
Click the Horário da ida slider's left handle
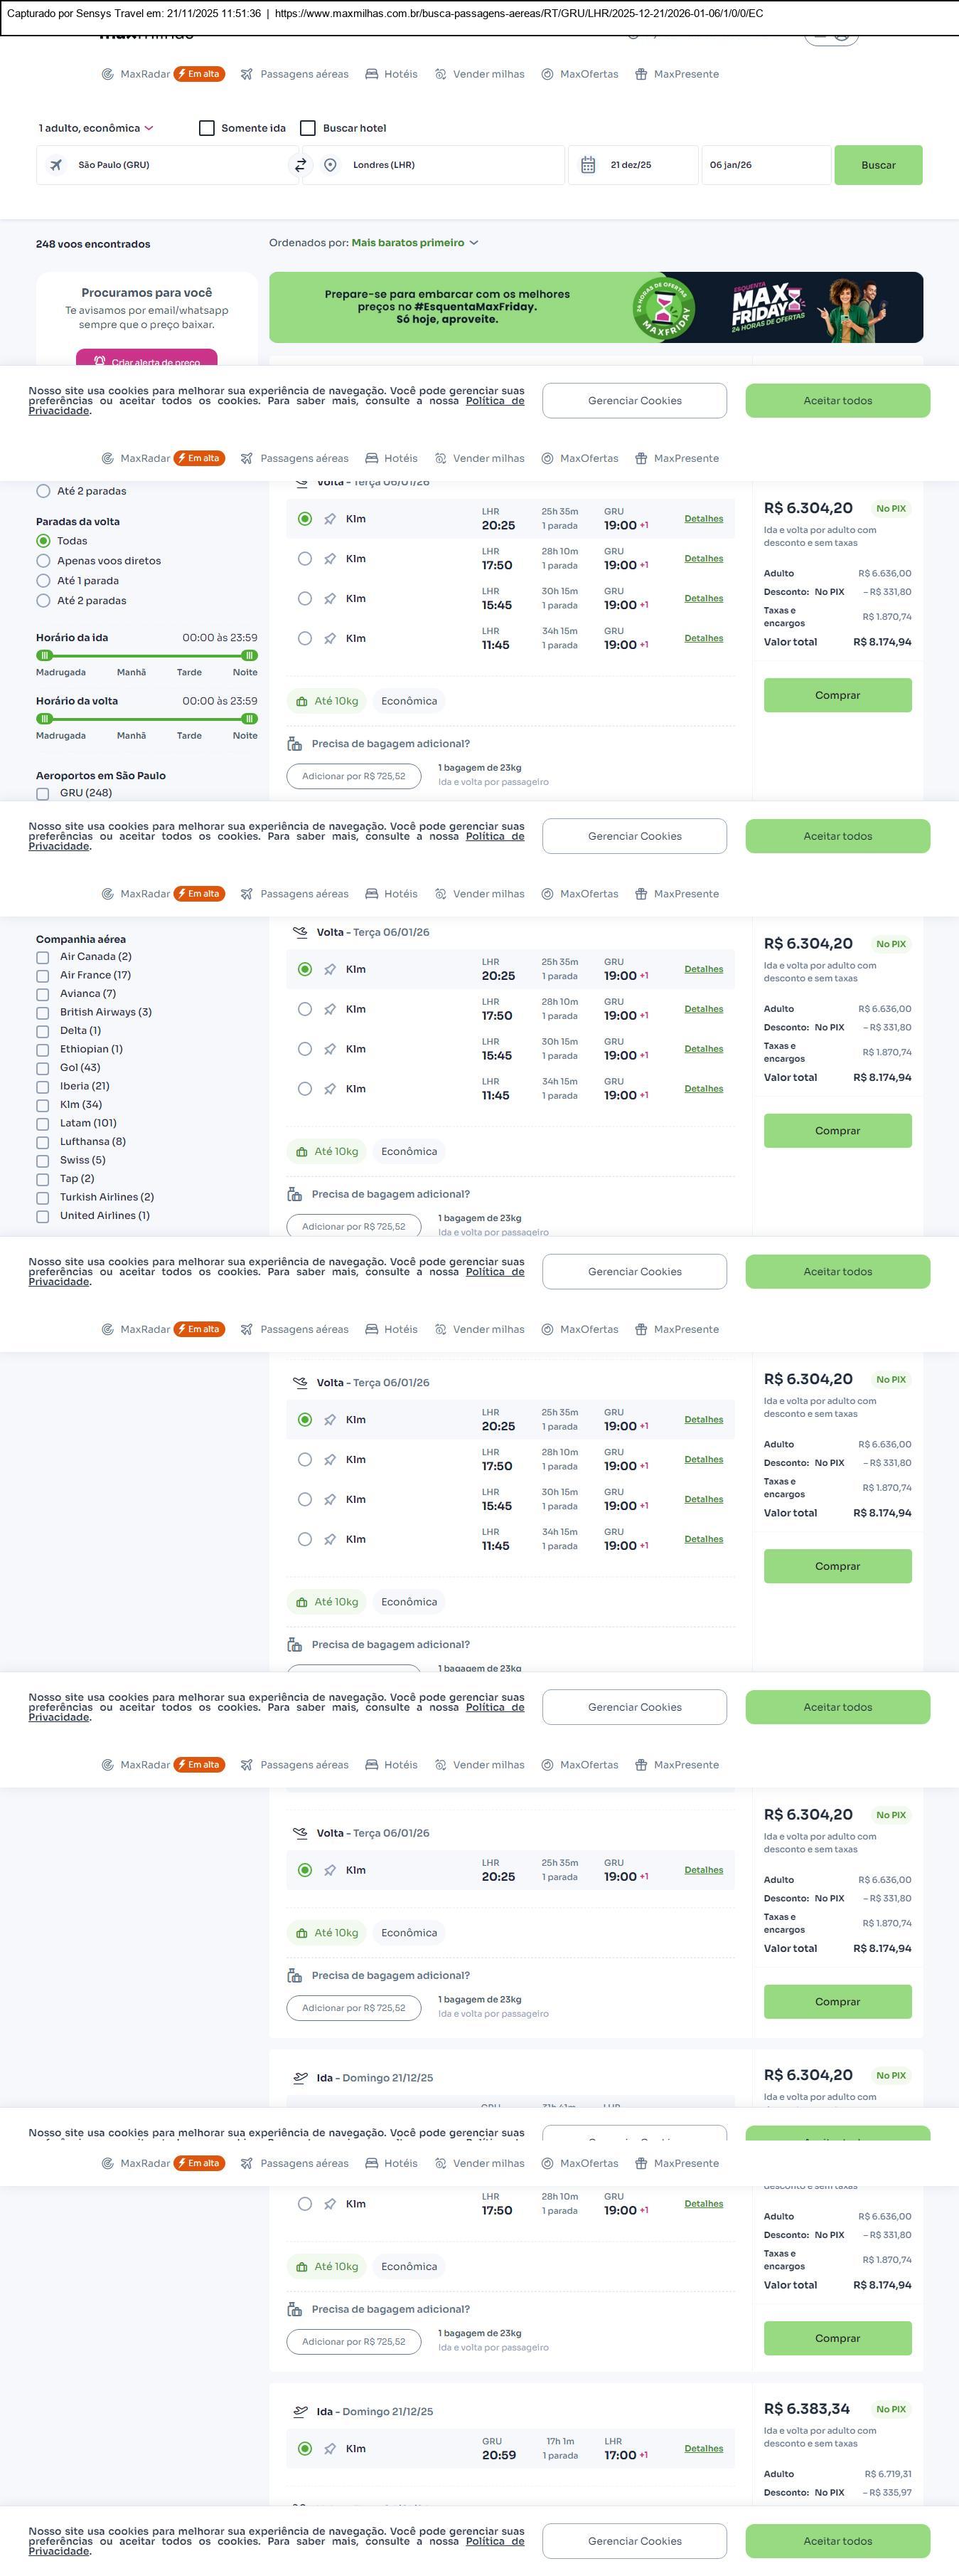point(44,655)
